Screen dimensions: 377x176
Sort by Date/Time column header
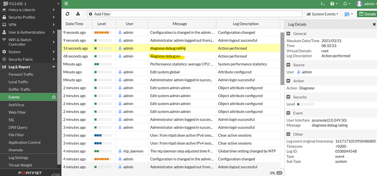click(x=77, y=24)
